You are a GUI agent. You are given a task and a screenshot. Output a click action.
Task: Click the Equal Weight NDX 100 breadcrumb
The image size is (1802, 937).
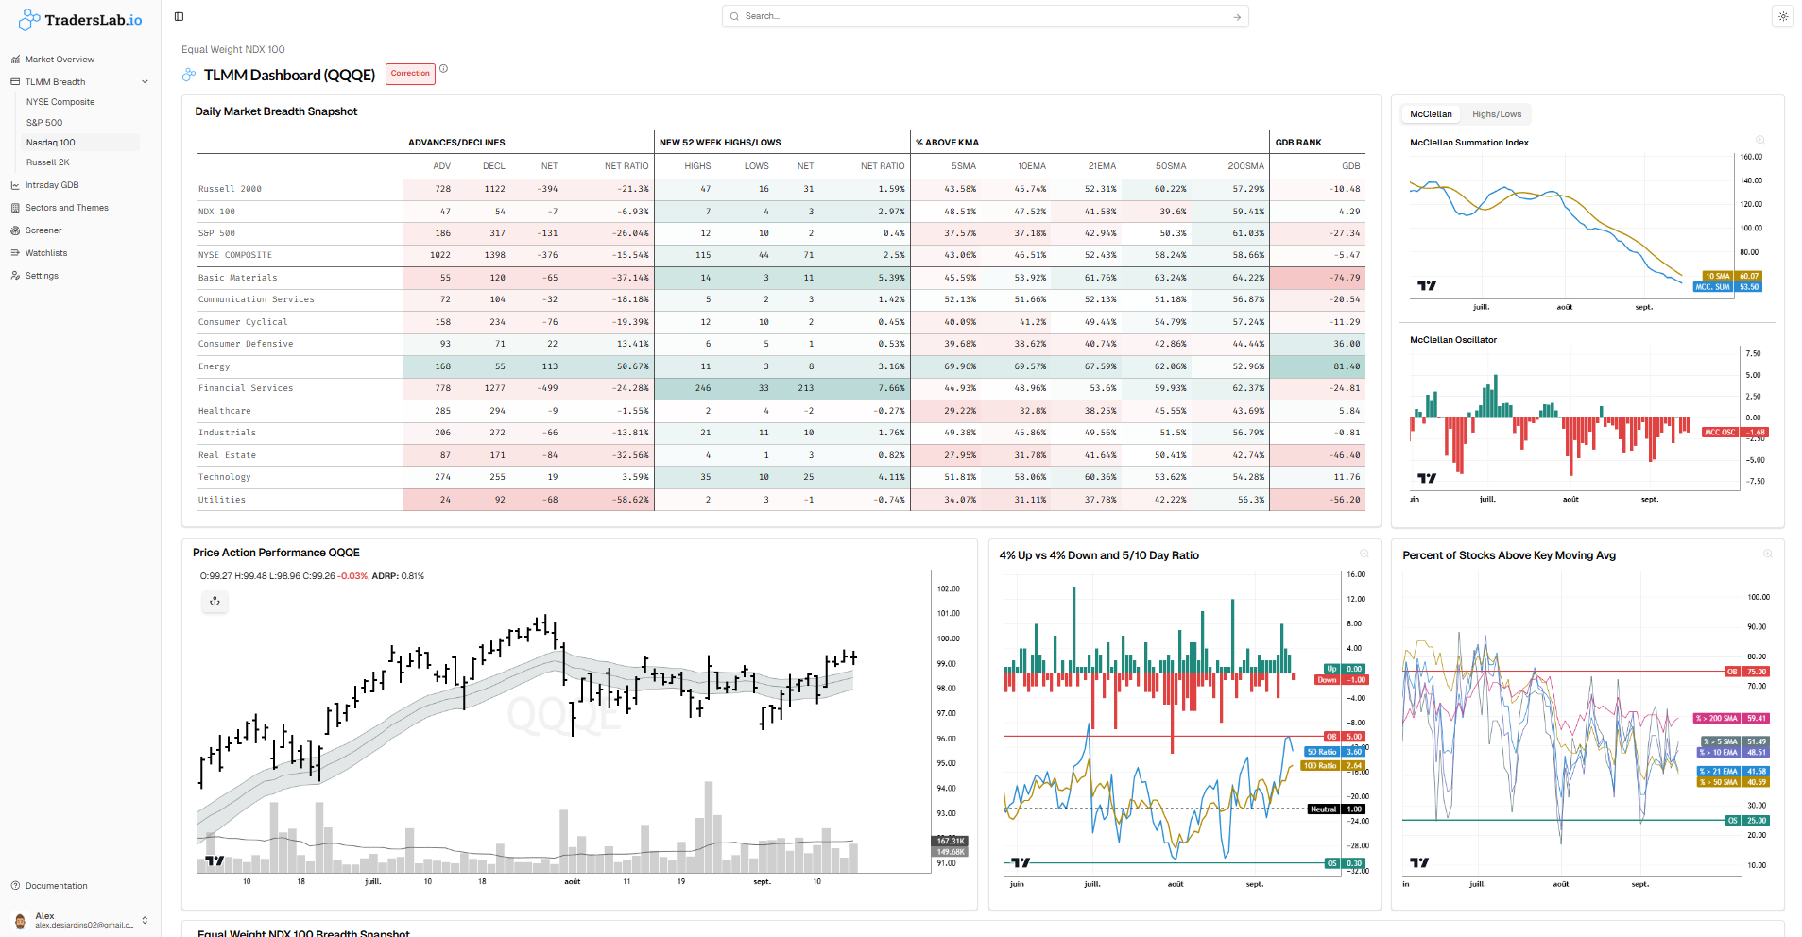(233, 50)
